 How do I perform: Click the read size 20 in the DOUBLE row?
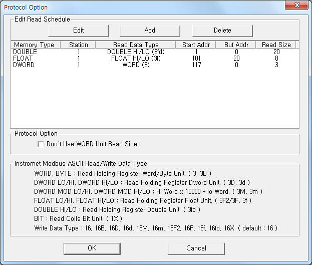[276, 52]
